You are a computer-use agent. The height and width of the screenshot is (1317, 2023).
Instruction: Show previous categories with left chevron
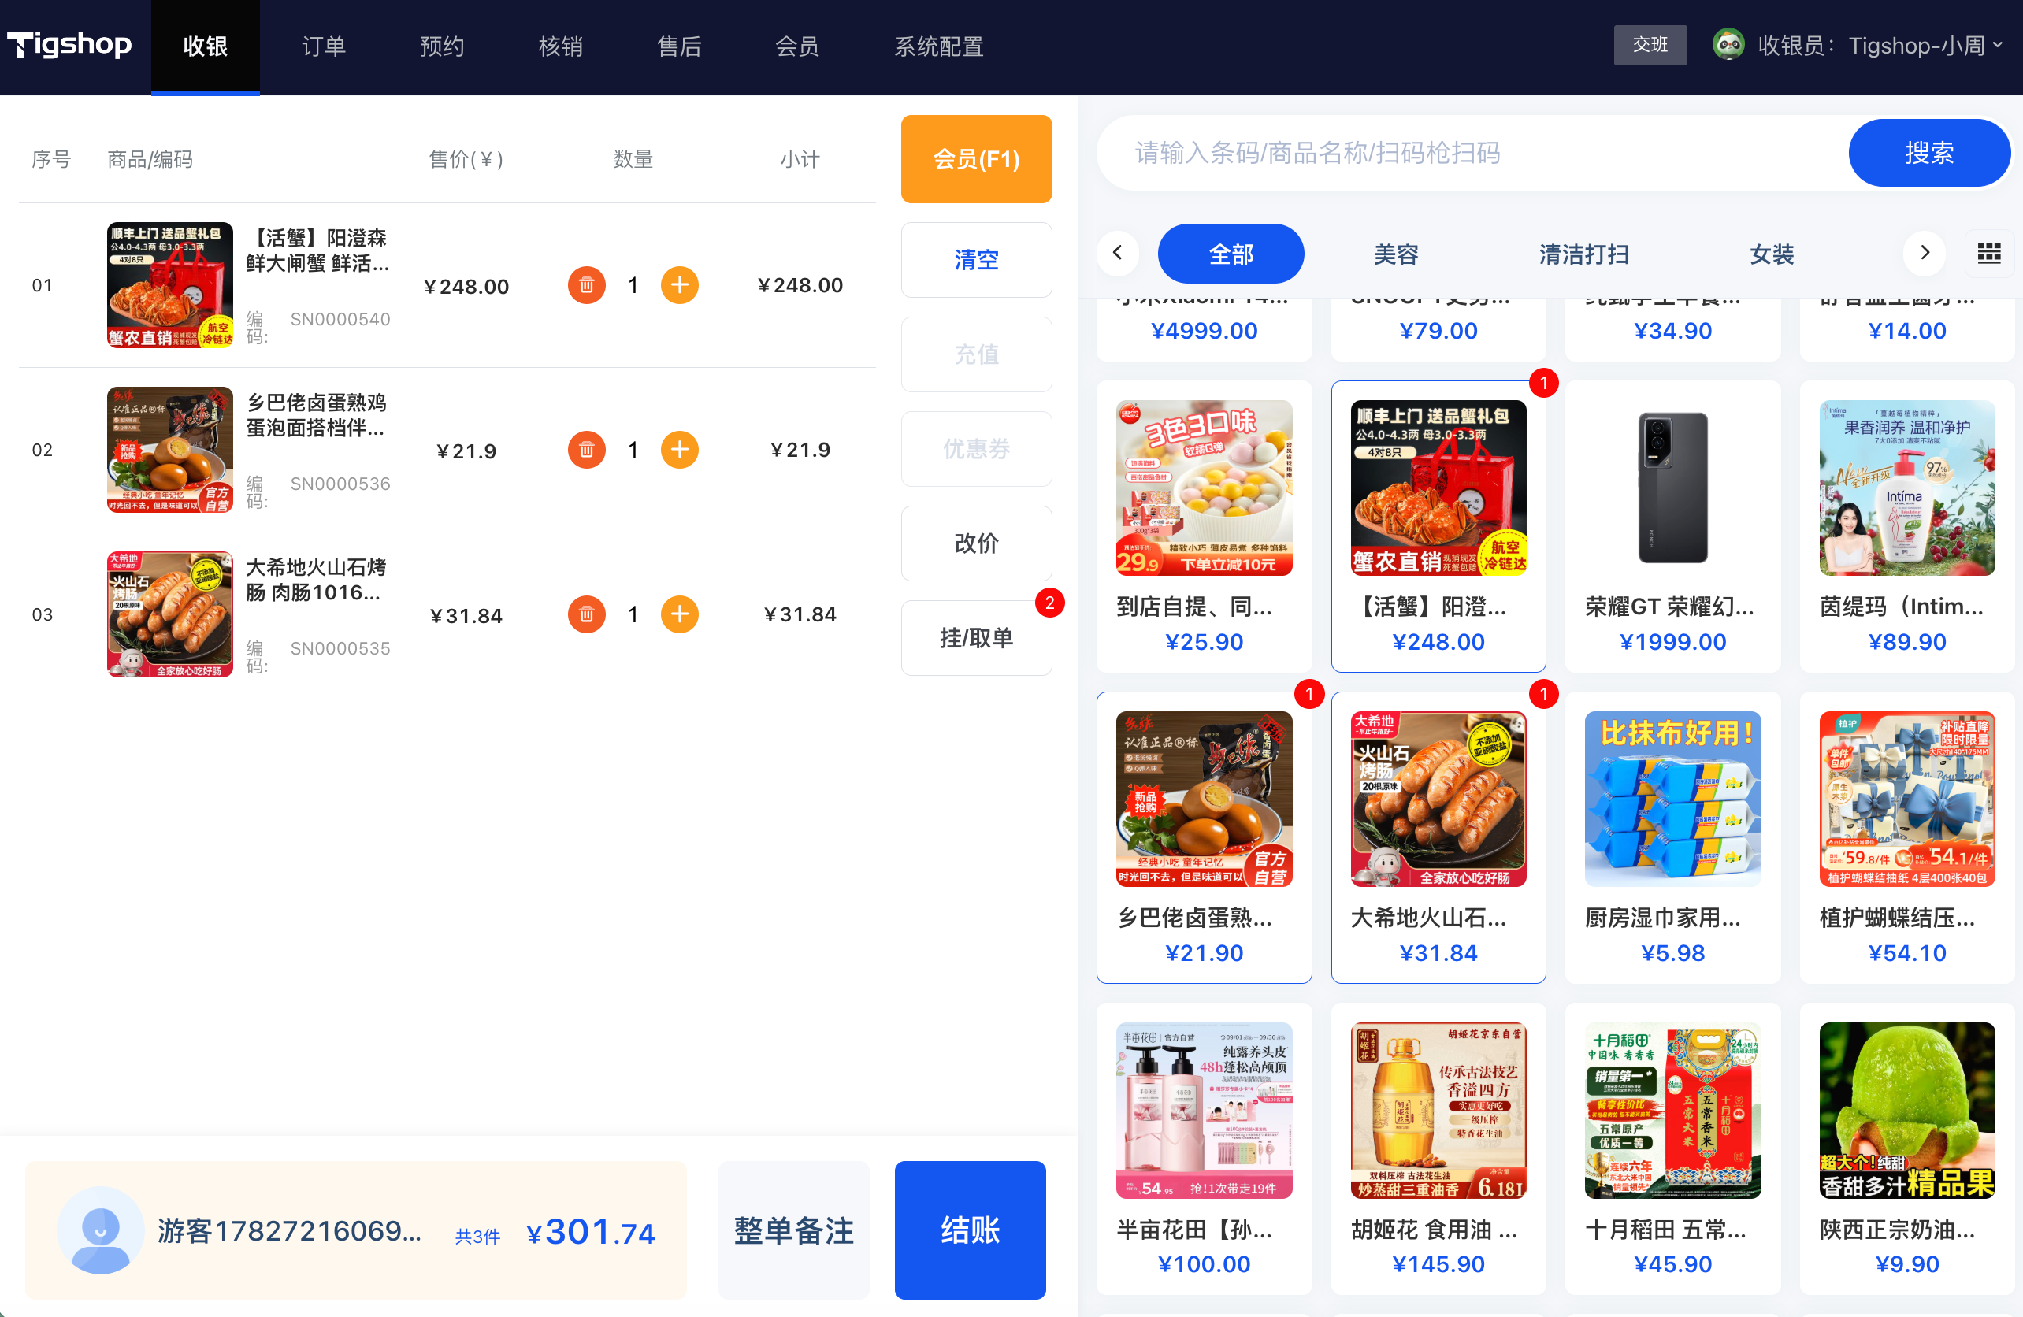click(1118, 253)
